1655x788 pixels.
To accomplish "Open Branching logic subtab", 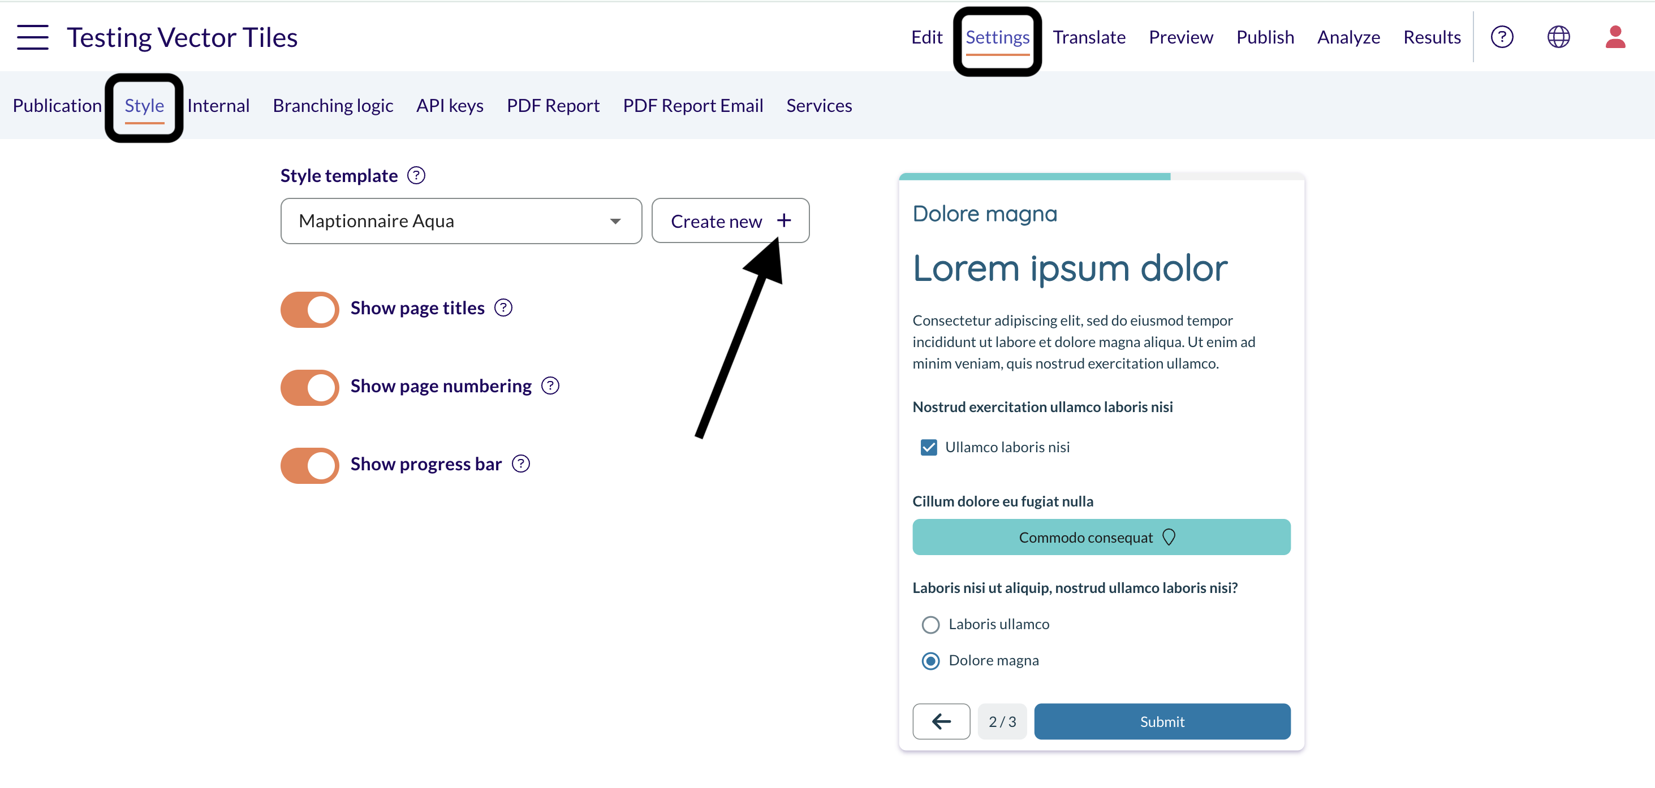I will click(x=333, y=105).
